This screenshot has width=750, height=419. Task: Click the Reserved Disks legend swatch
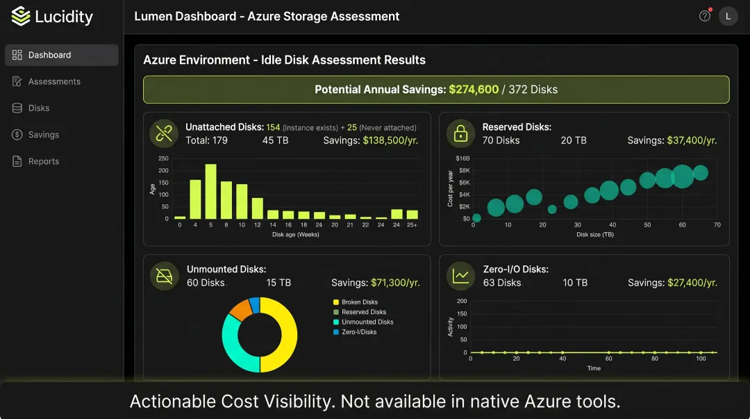336,312
